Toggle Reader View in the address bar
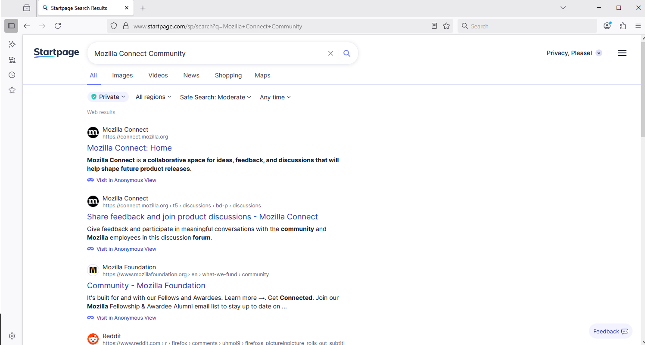 click(434, 26)
